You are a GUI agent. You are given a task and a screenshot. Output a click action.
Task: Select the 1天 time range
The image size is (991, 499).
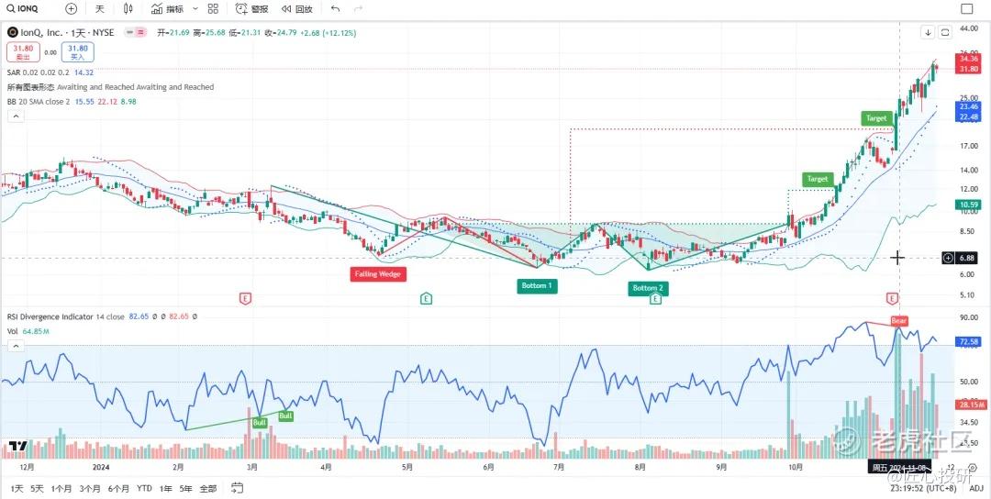click(x=17, y=488)
